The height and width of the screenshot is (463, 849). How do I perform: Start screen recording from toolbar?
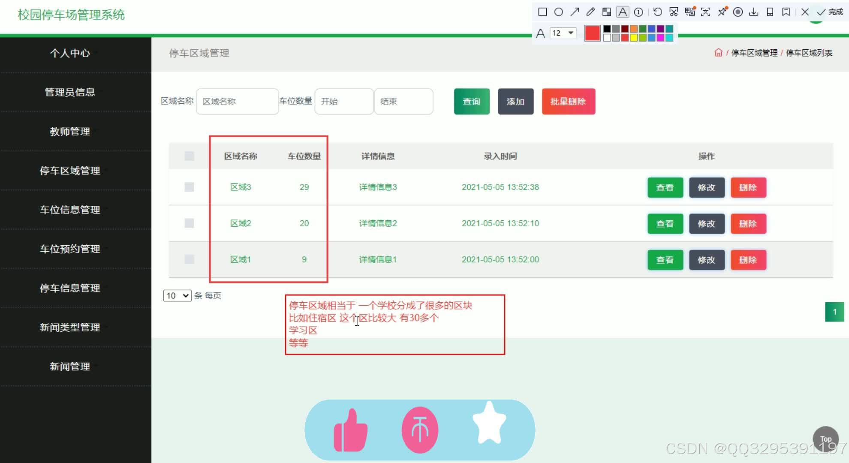click(x=738, y=12)
